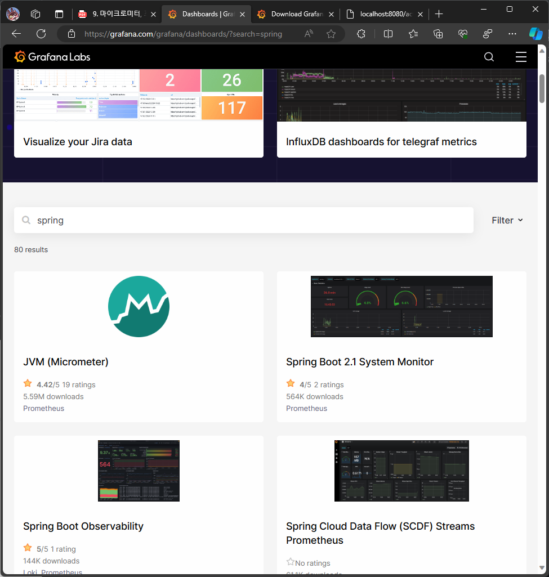Add this page to favorites star
This screenshot has height=577, width=549.
[x=331, y=34]
